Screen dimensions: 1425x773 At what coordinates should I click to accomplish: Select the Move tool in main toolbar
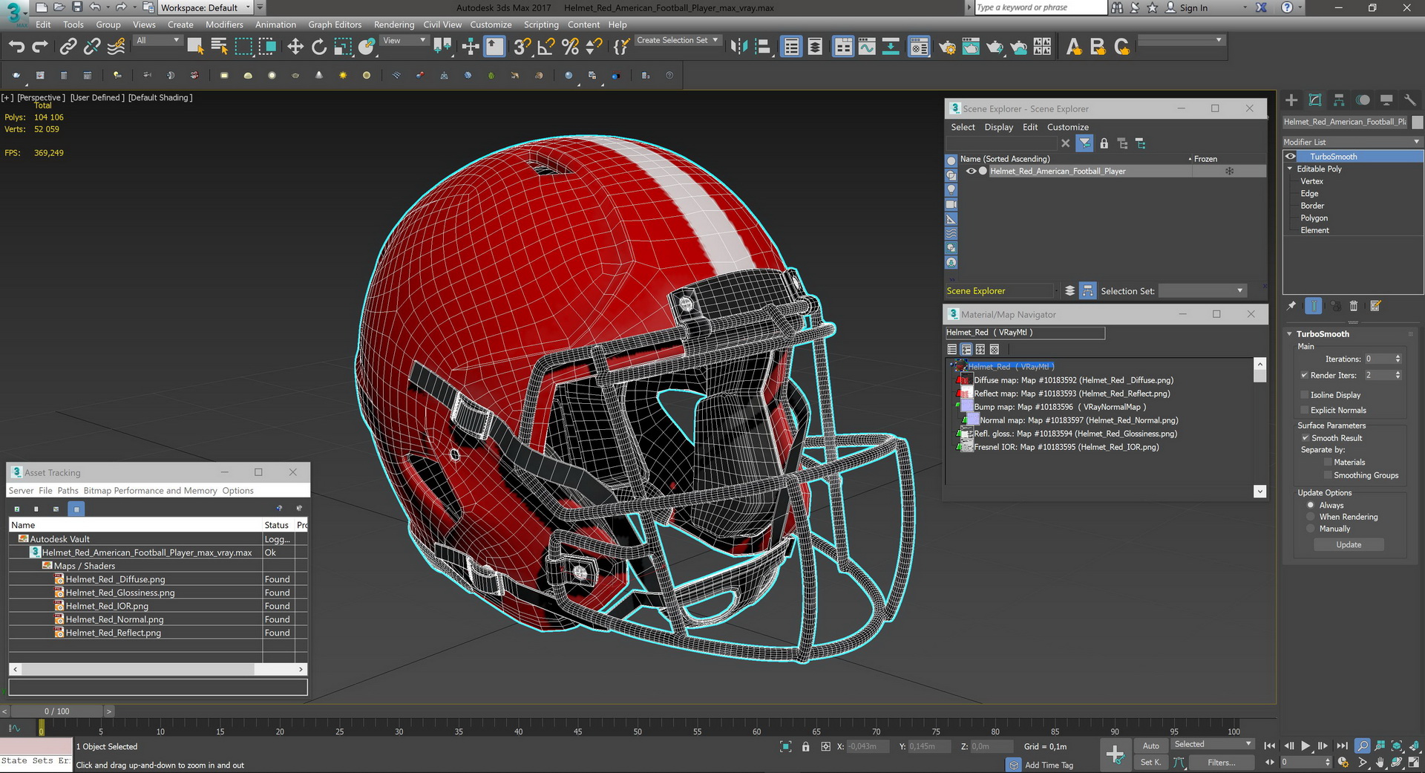(x=295, y=47)
